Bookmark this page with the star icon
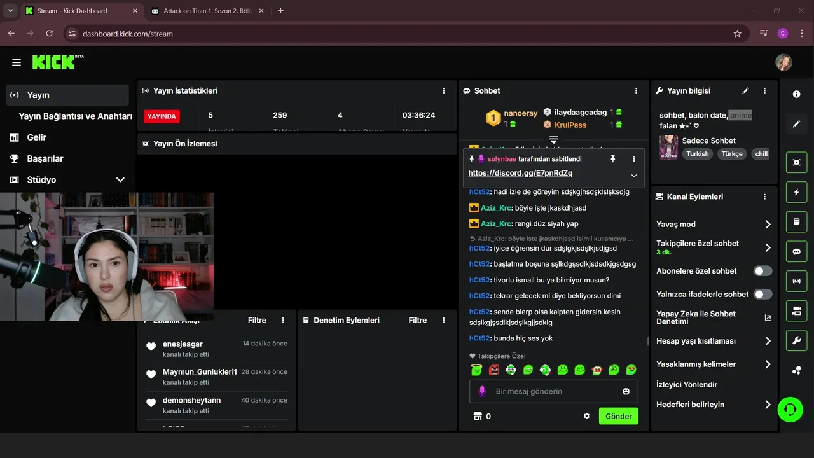The height and width of the screenshot is (458, 814). click(737, 34)
